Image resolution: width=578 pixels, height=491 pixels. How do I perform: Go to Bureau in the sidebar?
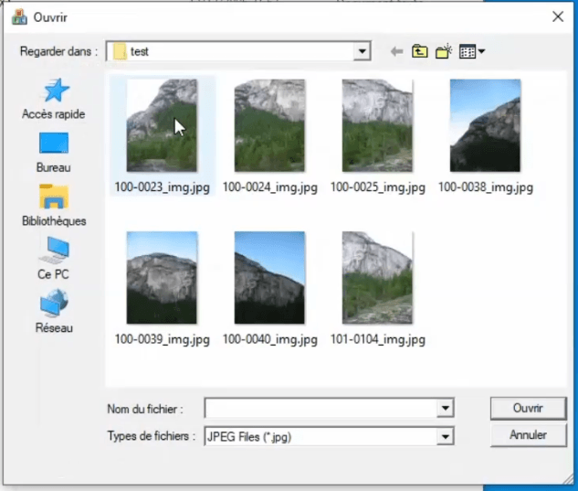pos(54,153)
